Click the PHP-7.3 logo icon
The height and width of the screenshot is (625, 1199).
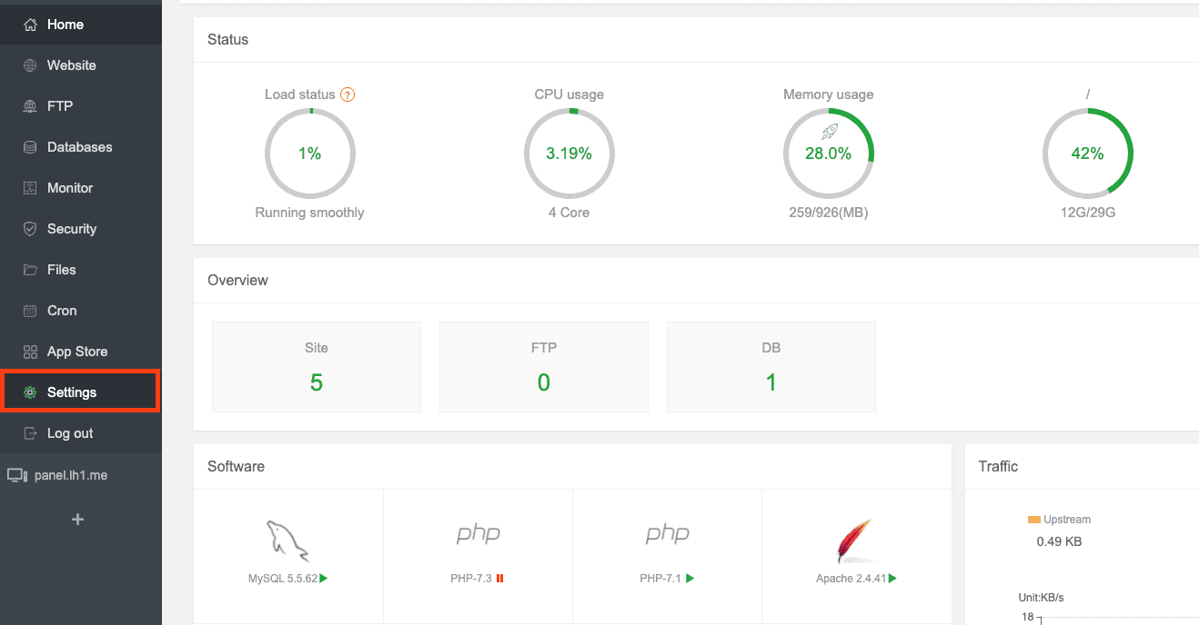[478, 535]
